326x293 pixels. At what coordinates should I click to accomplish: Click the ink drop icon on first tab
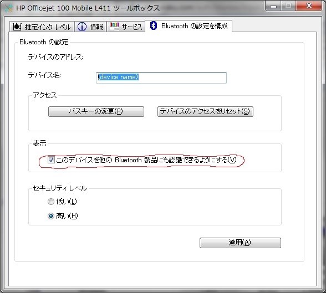coord(17,27)
